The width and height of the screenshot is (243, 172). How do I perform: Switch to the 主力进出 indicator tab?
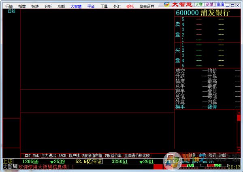49,155
